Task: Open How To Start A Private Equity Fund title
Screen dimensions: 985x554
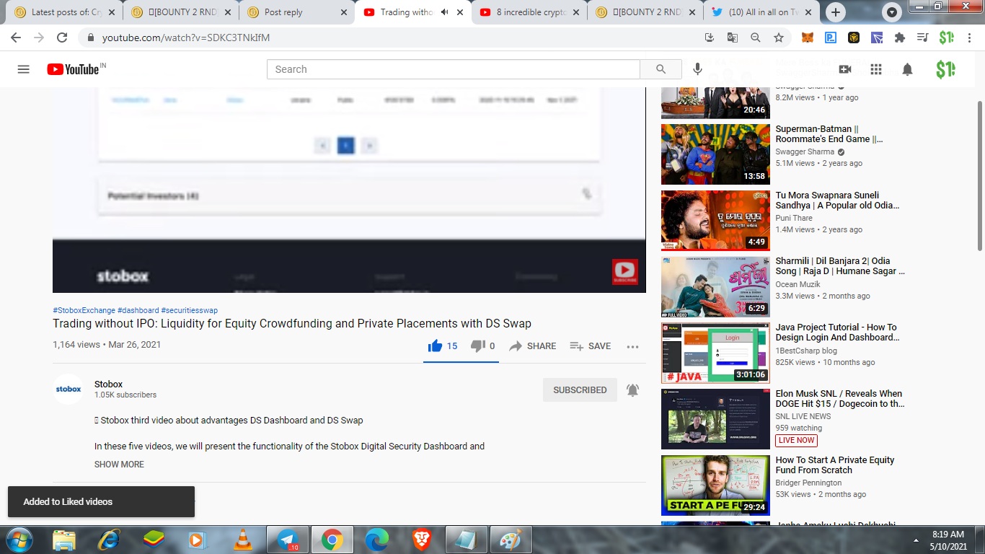Action: coord(835,465)
